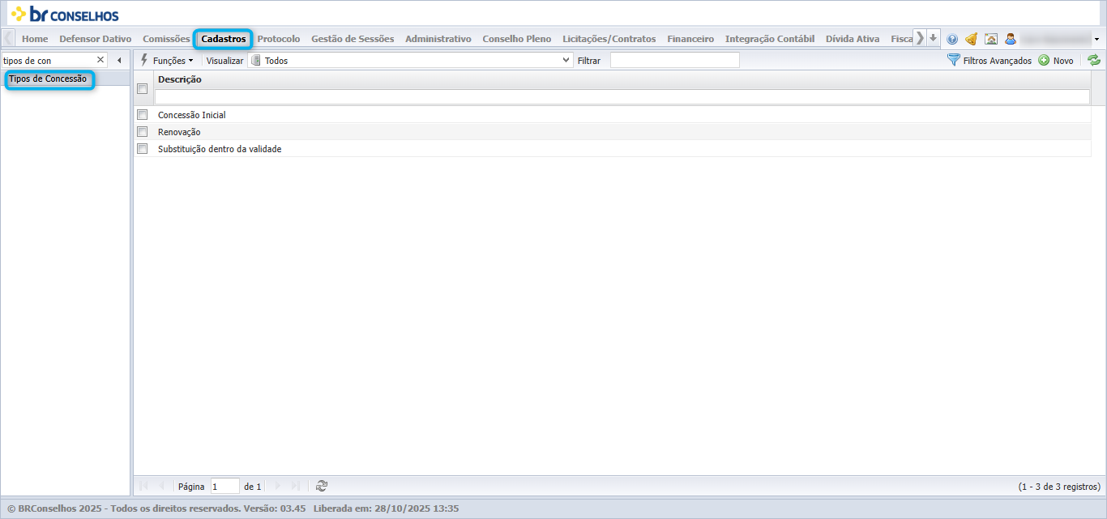Clear the menu search with the X icon
This screenshot has width=1107, height=519.
[x=100, y=60]
